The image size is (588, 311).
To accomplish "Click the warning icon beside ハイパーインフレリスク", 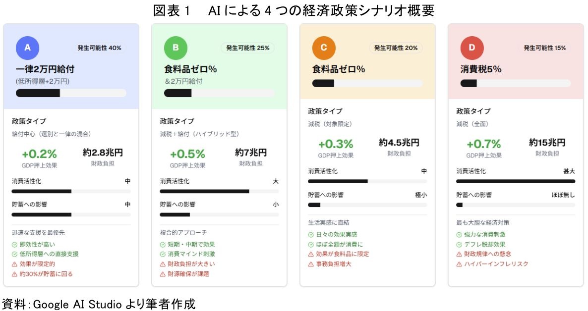I will [459, 264].
